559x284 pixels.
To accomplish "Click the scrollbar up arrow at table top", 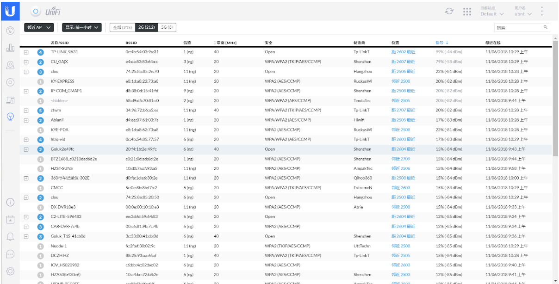I will pyautogui.click(x=555, y=37).
